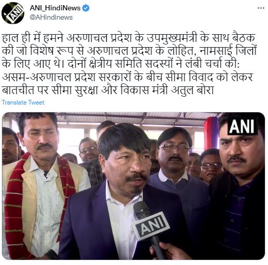
Task: Click the tweet line starting 'असम-अरुणाचल प्रदेश'
Action: tap(128, 77)
